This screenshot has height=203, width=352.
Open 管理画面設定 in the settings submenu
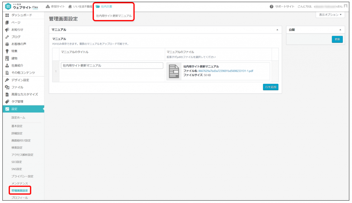tap(20, 190)
